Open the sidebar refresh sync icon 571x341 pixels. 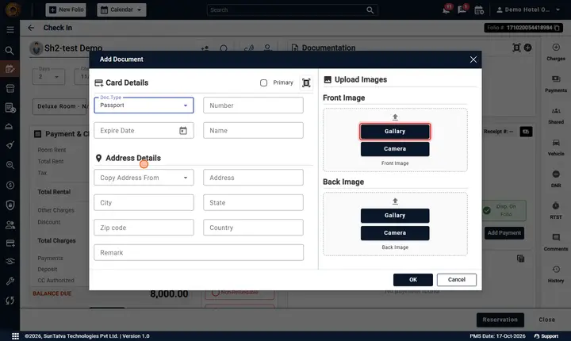point(10,301)
